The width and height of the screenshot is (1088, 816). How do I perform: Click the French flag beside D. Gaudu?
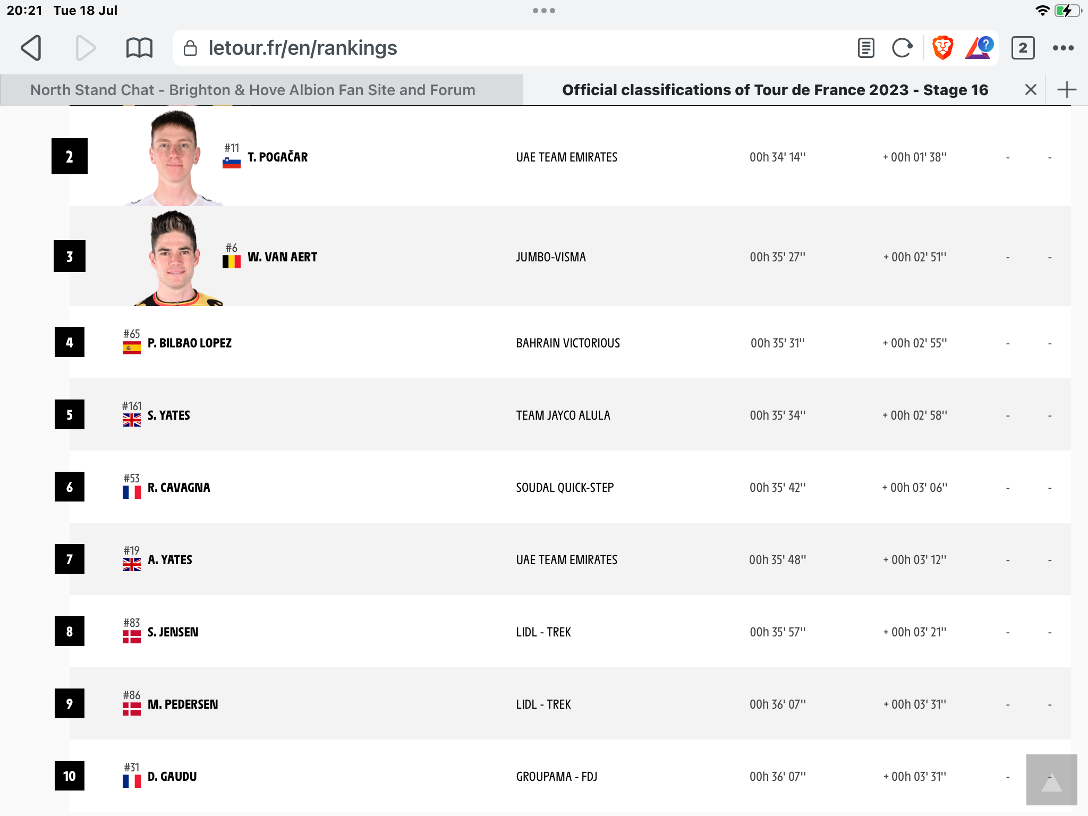131,781
